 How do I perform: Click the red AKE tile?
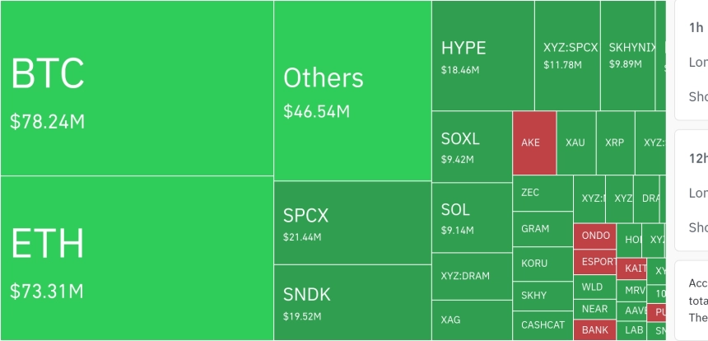534,142
